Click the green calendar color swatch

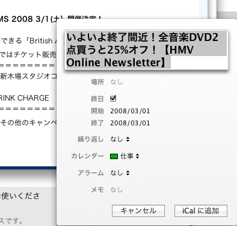(114, 156)
